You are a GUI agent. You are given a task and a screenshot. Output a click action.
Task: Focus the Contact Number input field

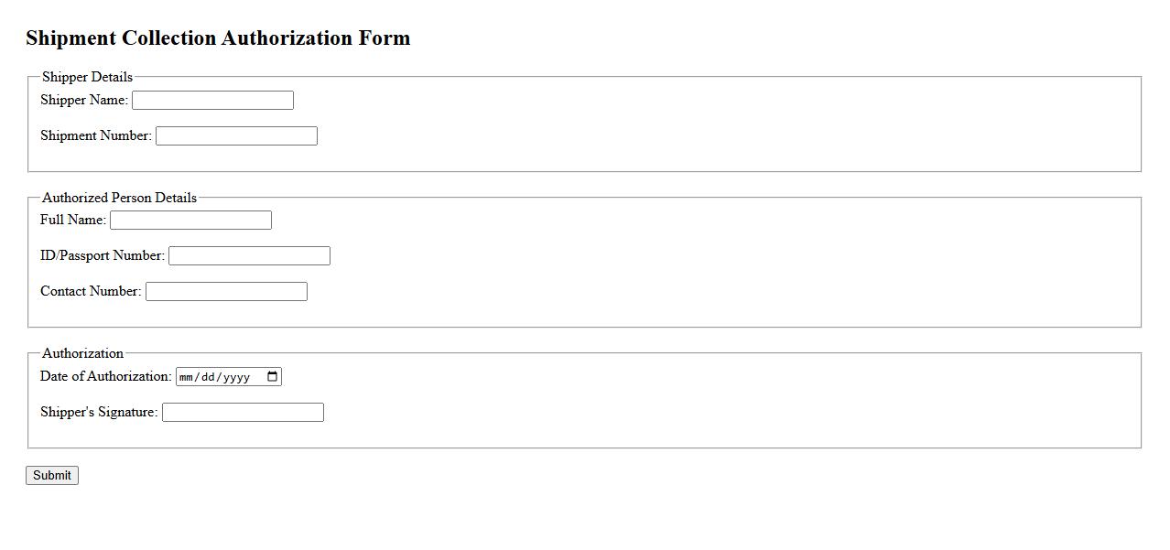[226, 292]
